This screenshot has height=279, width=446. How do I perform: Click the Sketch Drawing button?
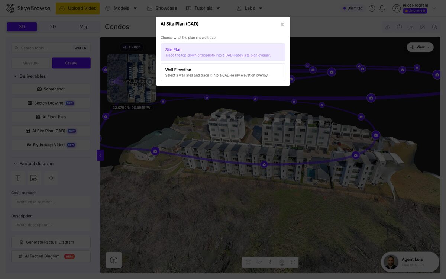click(51, 103)
